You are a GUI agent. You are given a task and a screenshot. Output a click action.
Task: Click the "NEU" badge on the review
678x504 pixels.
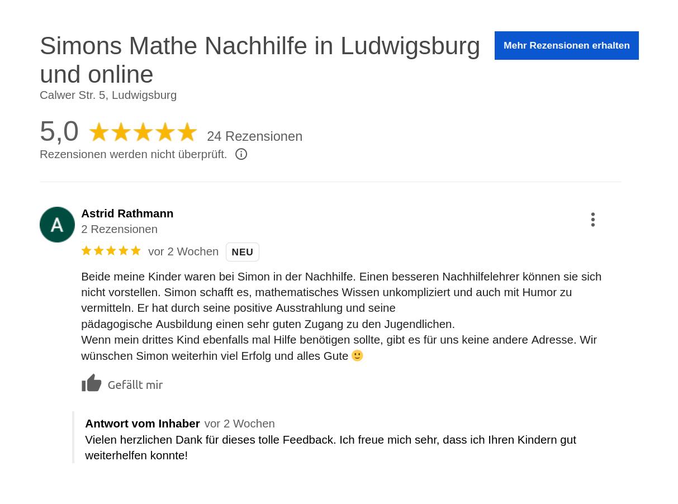pyautogui.click(x=242, y=252)
